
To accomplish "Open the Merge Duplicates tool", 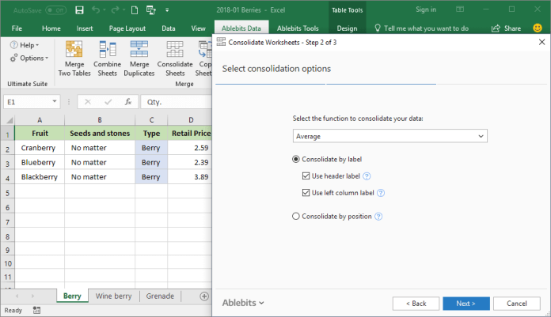I will point(139,58).
